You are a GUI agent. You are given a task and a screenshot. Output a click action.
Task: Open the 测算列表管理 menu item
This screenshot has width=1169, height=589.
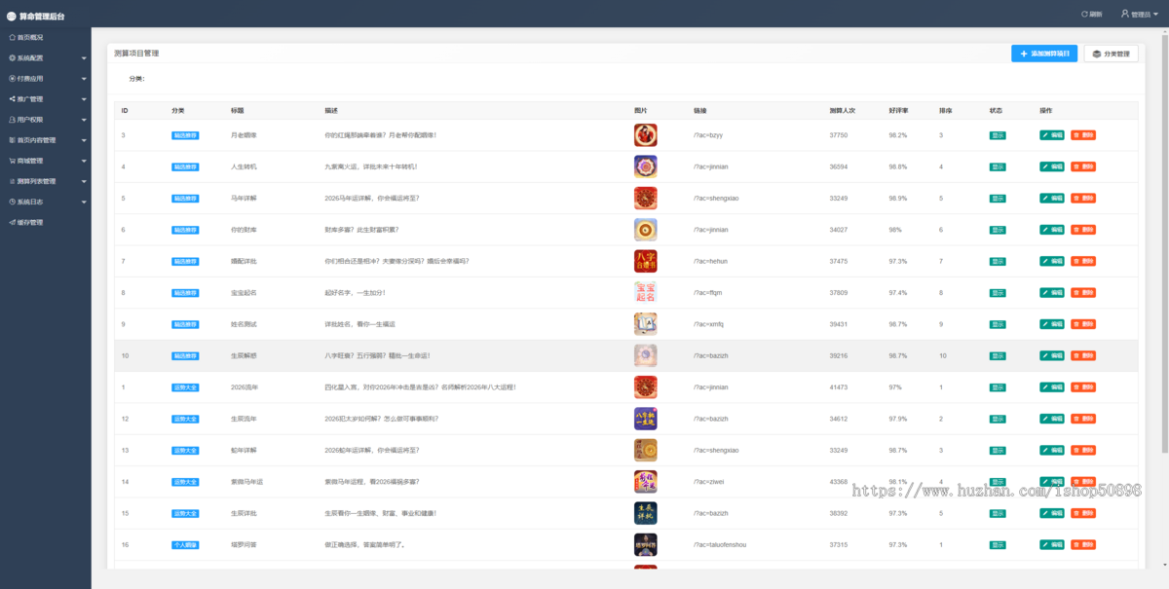coord(46,181)
